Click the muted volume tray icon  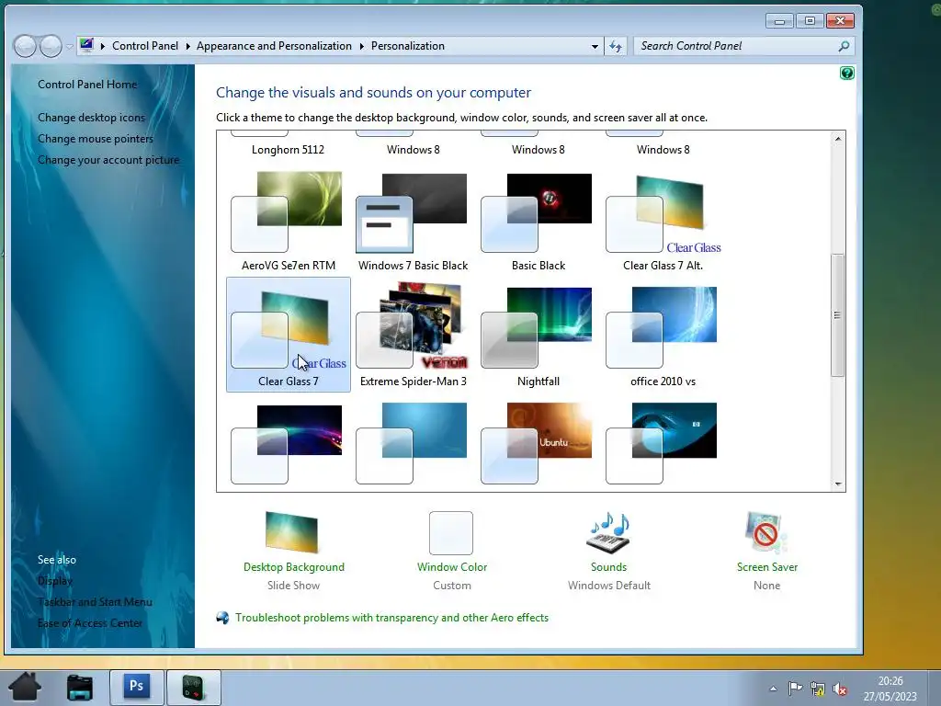[x=840, y=689]
